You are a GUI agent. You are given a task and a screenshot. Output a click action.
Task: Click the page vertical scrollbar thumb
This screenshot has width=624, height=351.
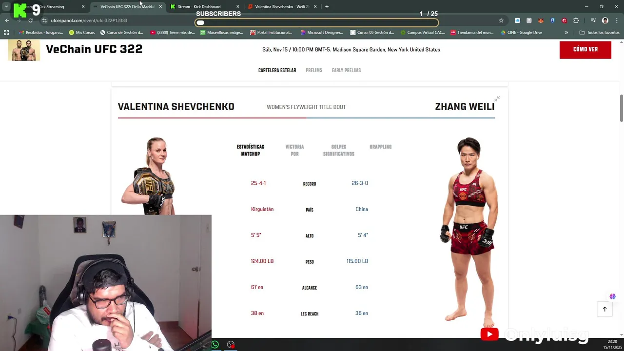(x=621, y=108)
